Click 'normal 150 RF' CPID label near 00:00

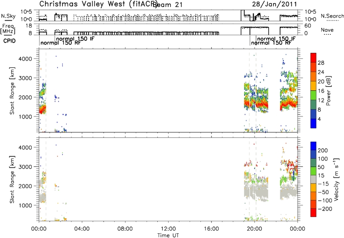pos(61,43)
